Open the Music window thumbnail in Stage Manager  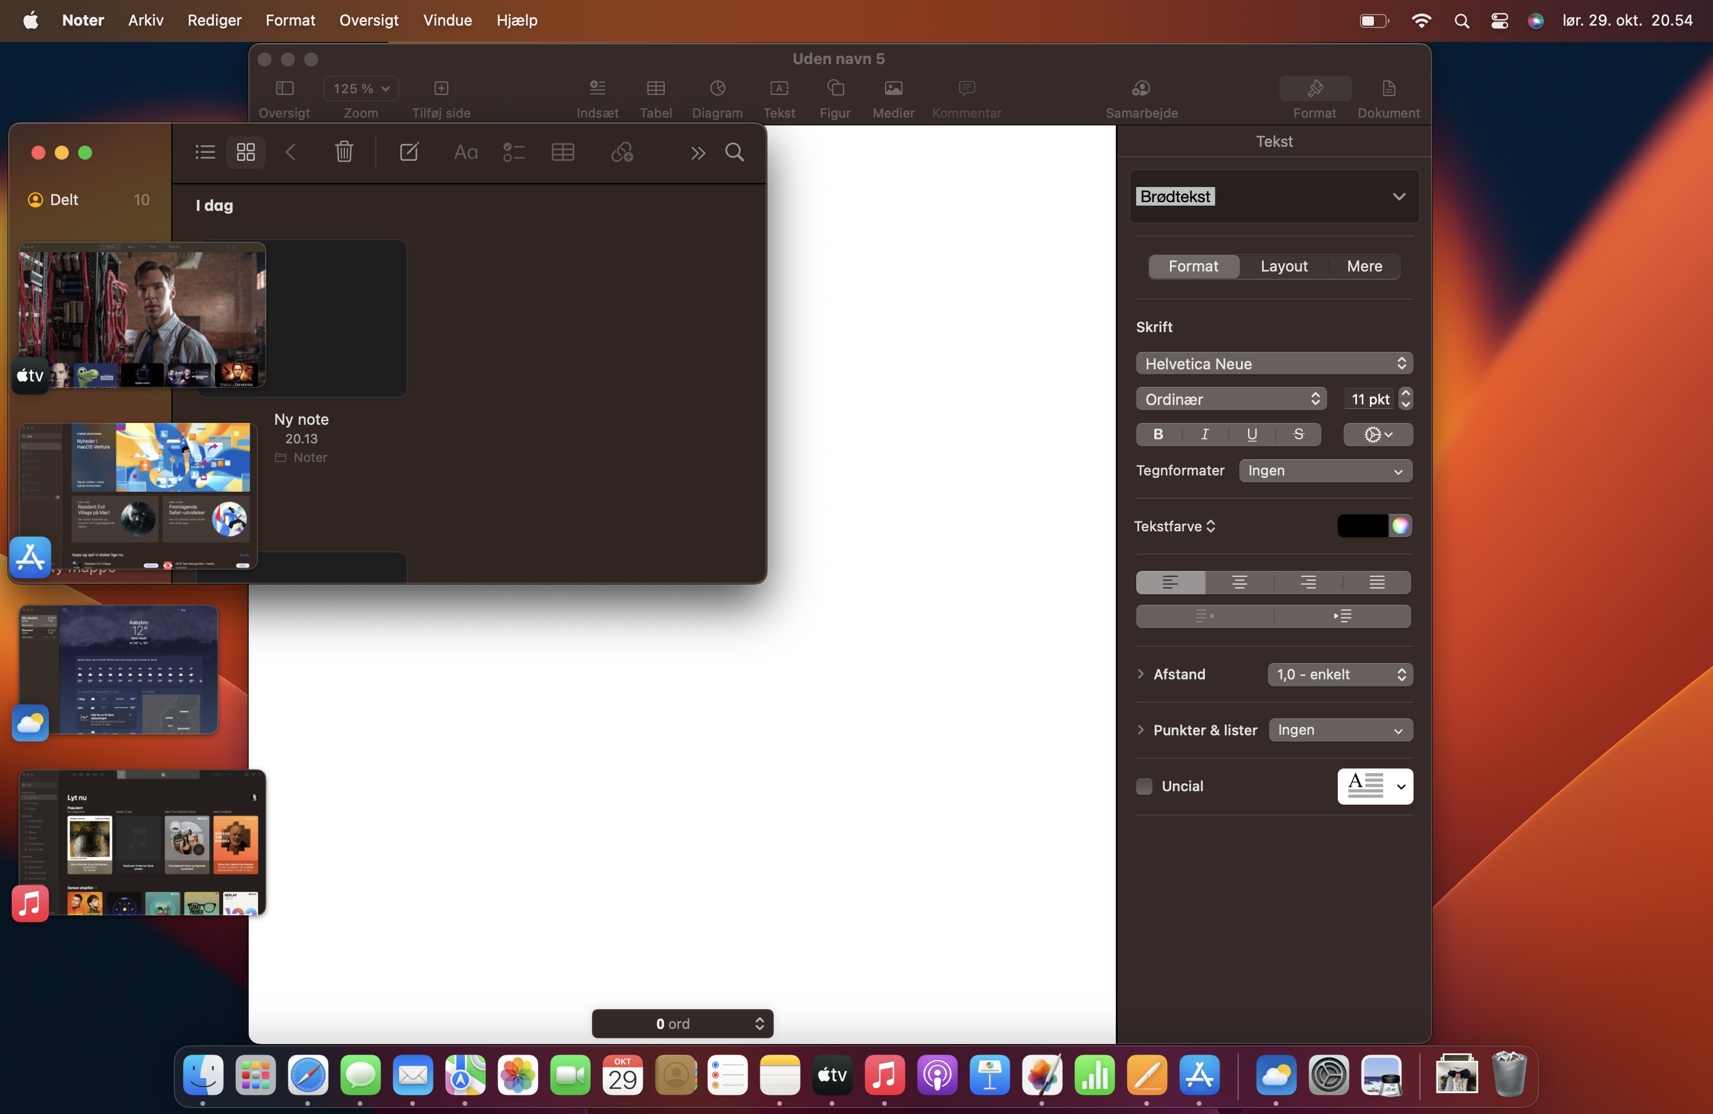click(x=142, y=842)
